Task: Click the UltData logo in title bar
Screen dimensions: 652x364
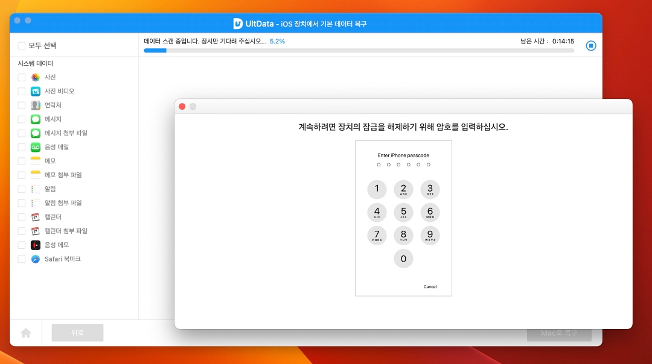Action: point(238,24)
